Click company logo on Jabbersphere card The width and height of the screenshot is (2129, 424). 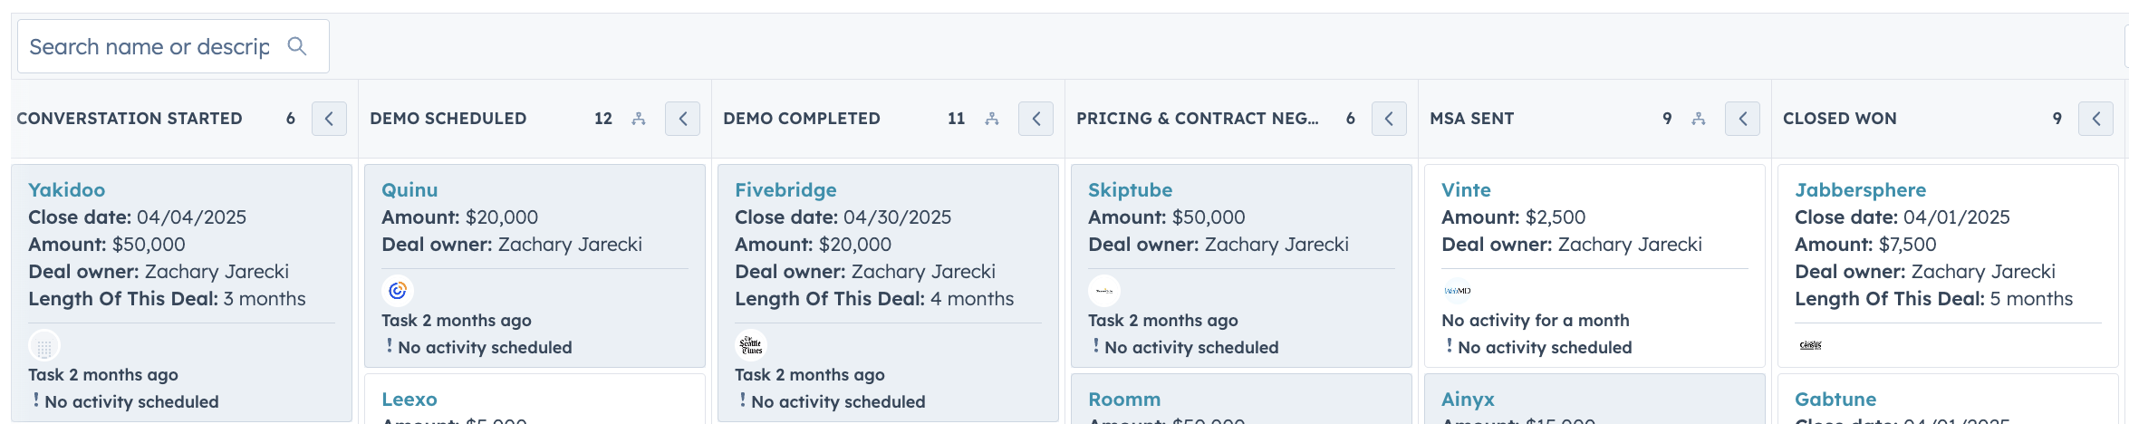click(1810, 345)
